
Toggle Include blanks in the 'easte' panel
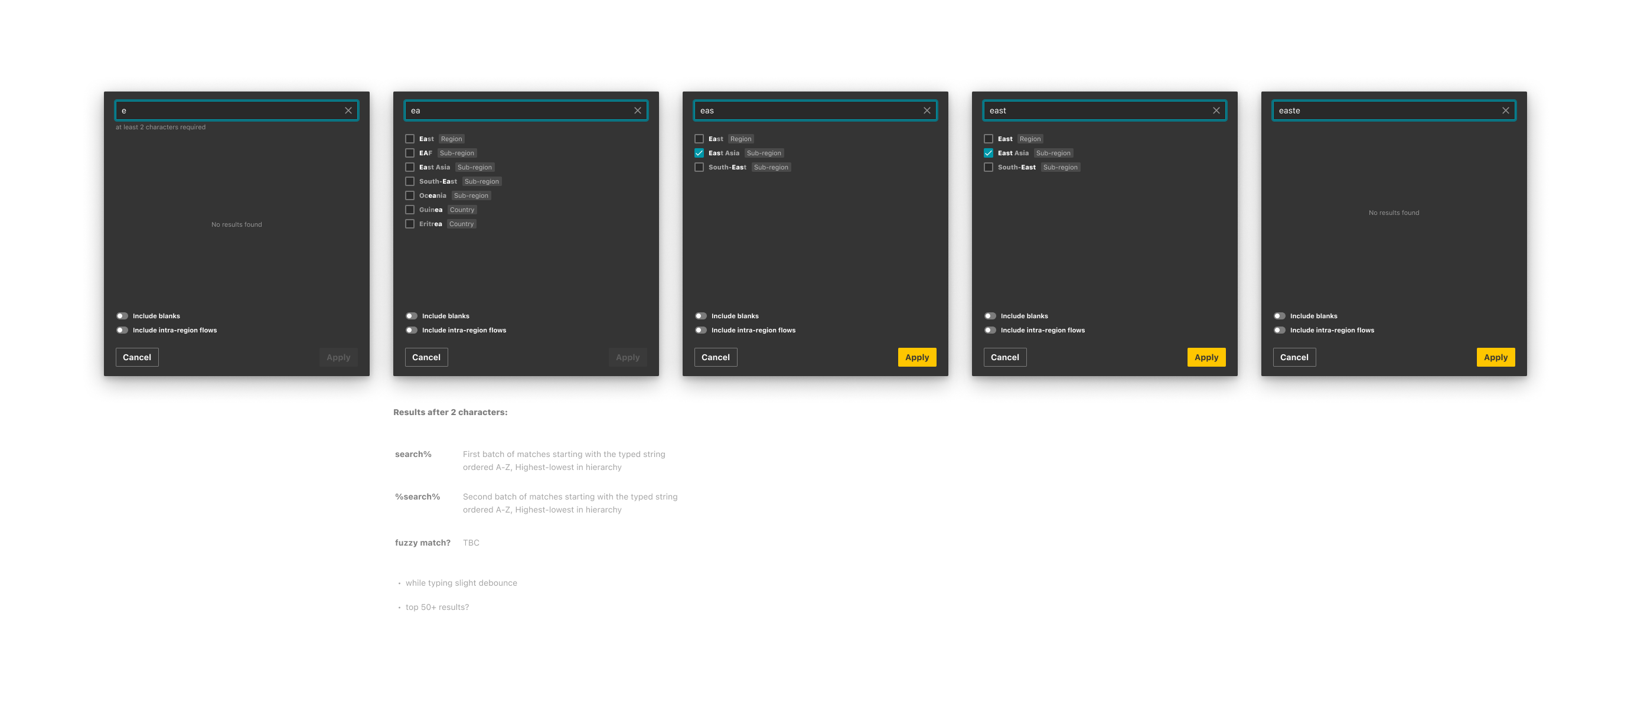(1280, 316)
